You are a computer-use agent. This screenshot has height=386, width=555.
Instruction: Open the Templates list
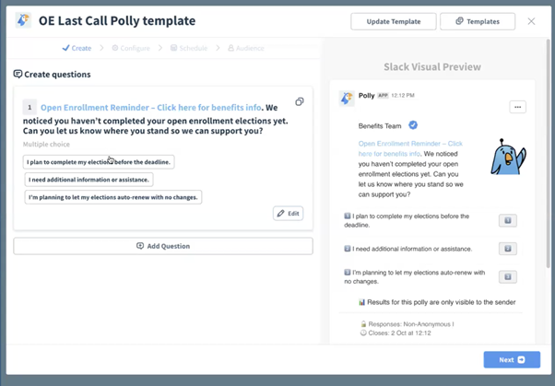click(478, 21)
